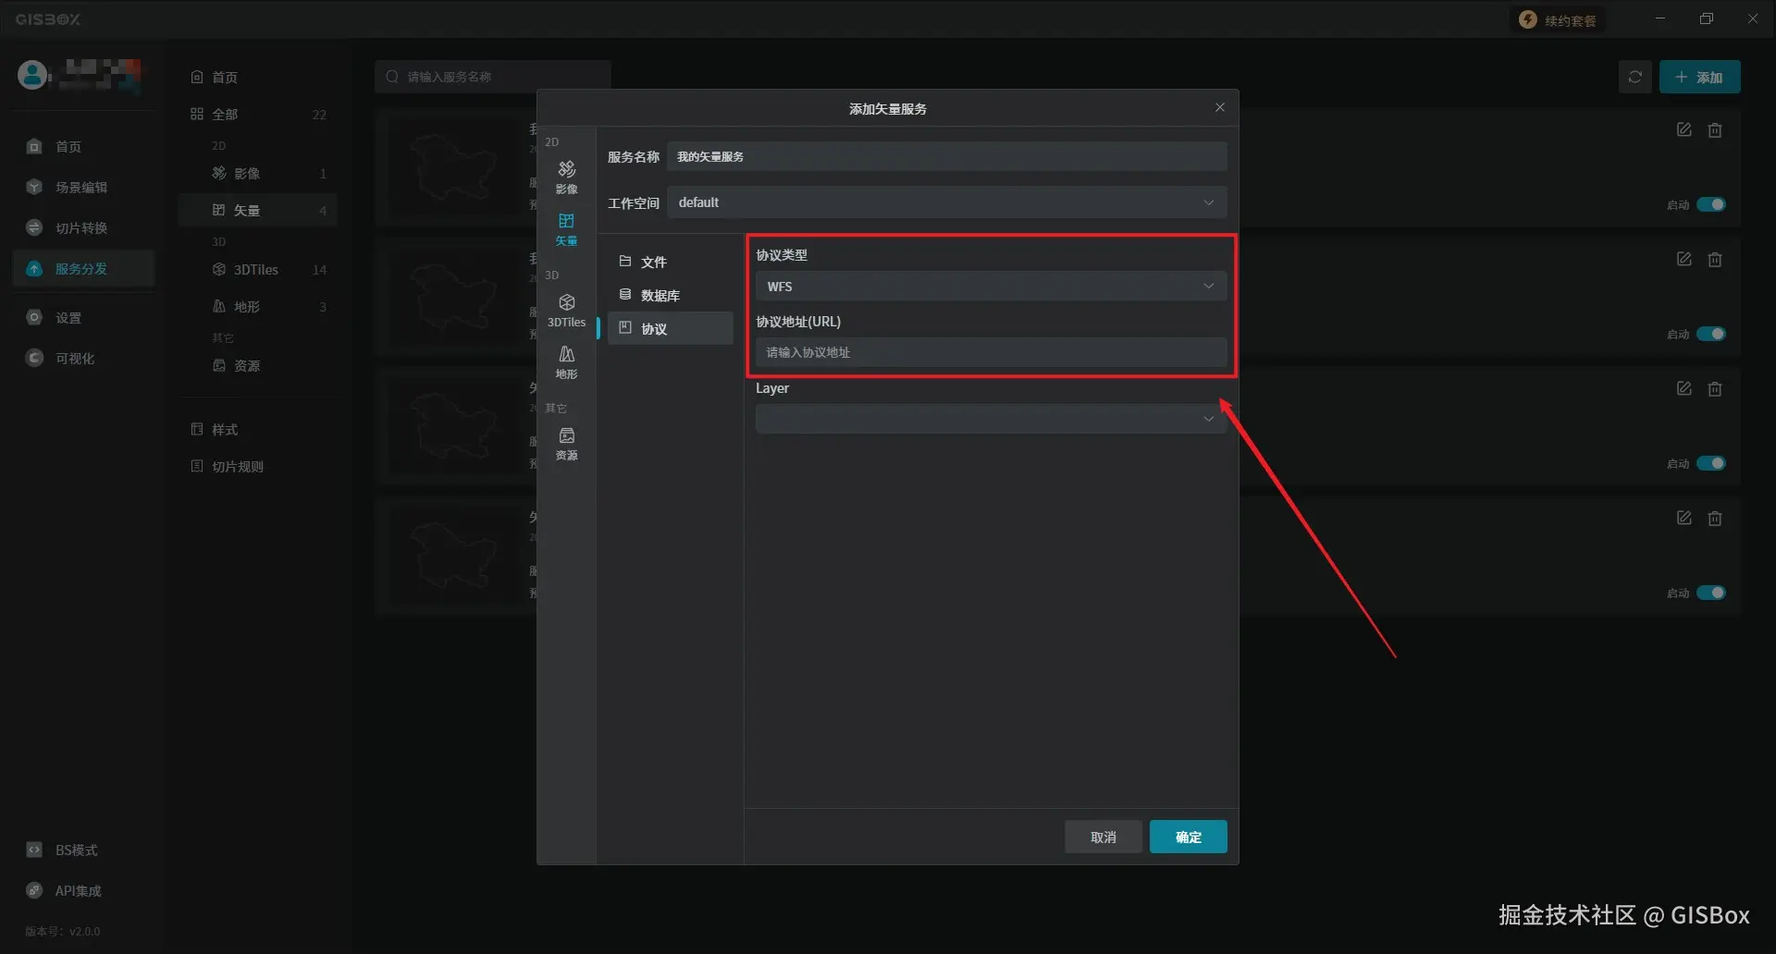Open the 协议类型 dropdown showing WFS
This screenshot has width=1776, height=954.
click(x=992, y=287)
